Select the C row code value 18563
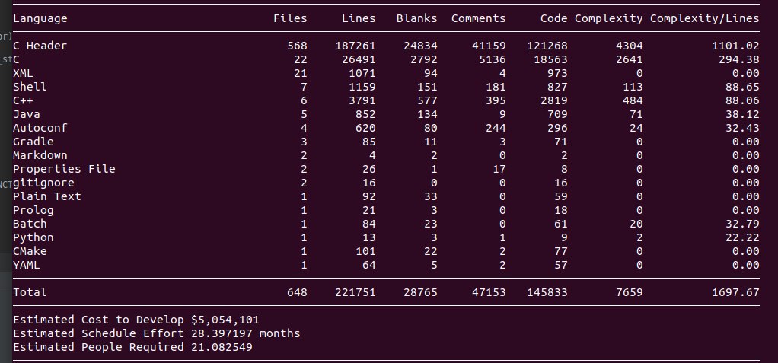Screen dimensions: 778x363 (550, 59)
